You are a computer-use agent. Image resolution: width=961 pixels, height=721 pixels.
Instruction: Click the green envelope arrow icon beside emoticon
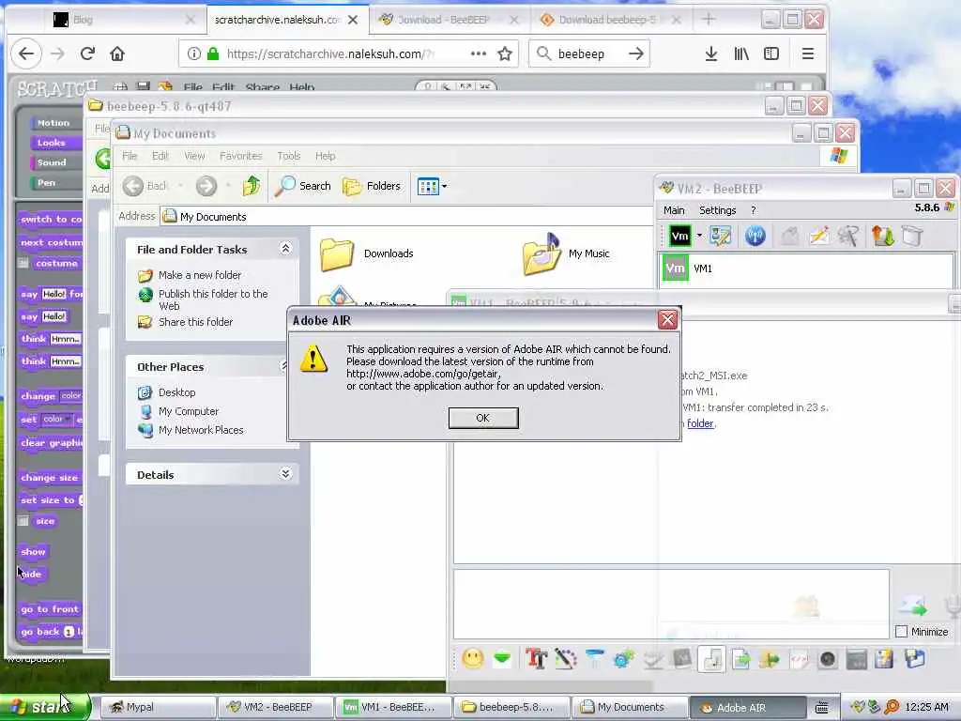[x=502, y=659]
